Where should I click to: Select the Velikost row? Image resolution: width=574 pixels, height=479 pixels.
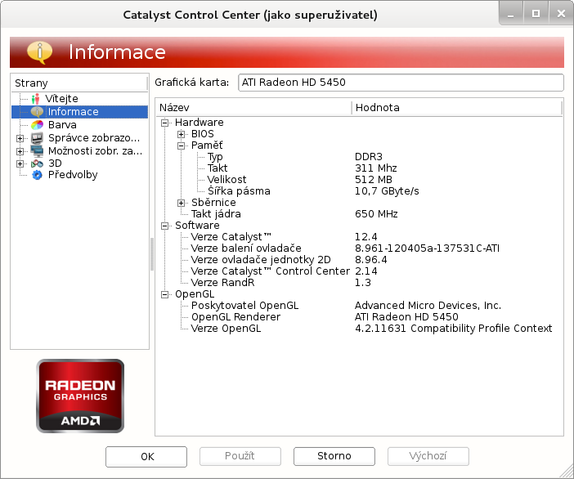click(x=359, y=180)
